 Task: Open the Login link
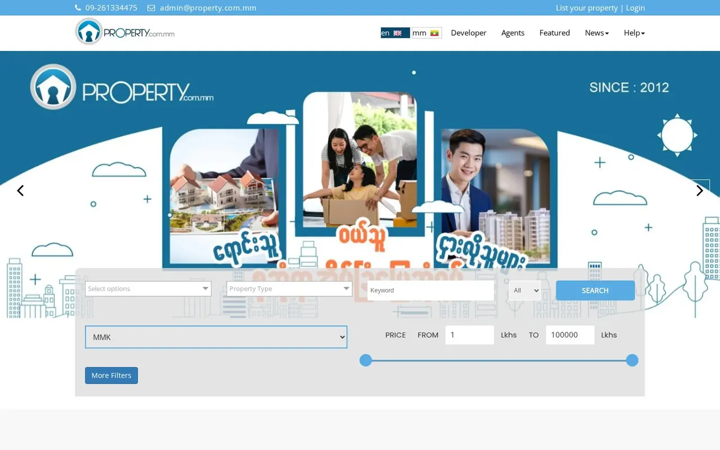coord(636,8)
